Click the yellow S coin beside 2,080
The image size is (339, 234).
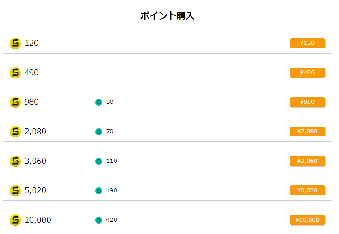click(x=15, y=132)
